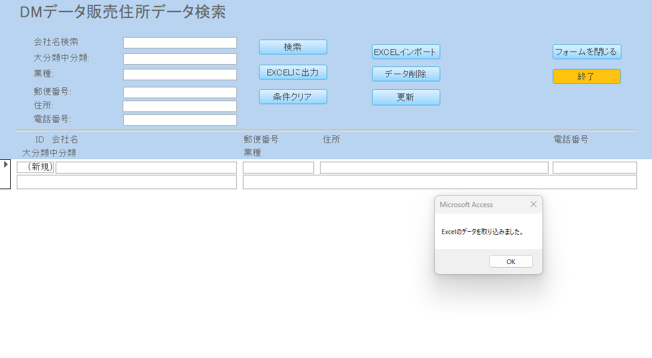Click the データ削除 delete data button
This screenshot has width=652, height=358.
tap(406, 74)
